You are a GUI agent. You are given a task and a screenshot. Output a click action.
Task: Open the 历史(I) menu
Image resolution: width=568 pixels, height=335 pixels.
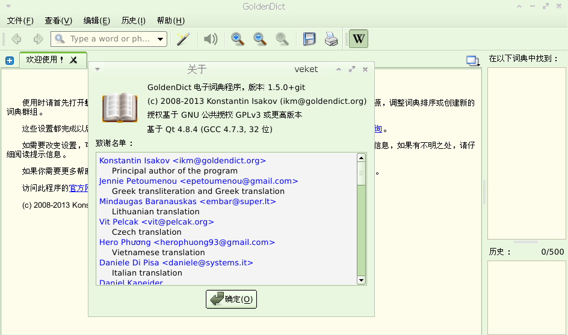click(x=134, y=20)
